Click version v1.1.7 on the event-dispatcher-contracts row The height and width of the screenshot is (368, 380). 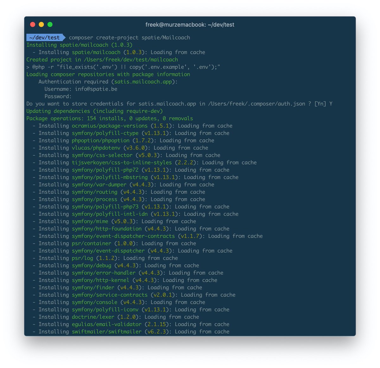click(190, 236)
